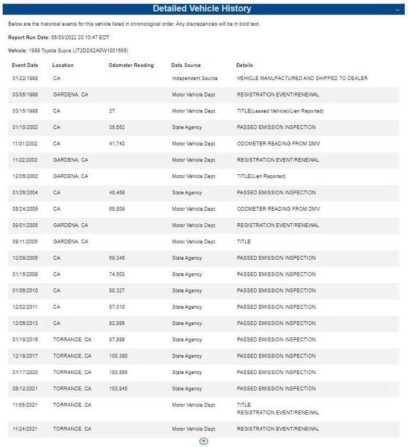
Task: Click the Details column header
Action: point(244,65)
